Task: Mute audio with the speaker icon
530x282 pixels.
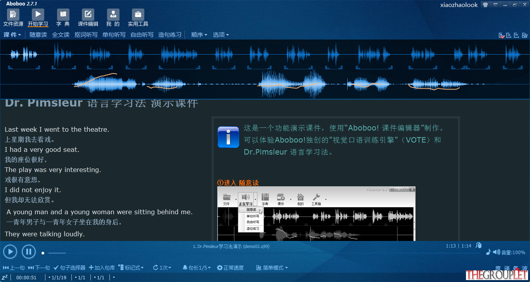Action: pyautogui.click(x=496, y=252)
